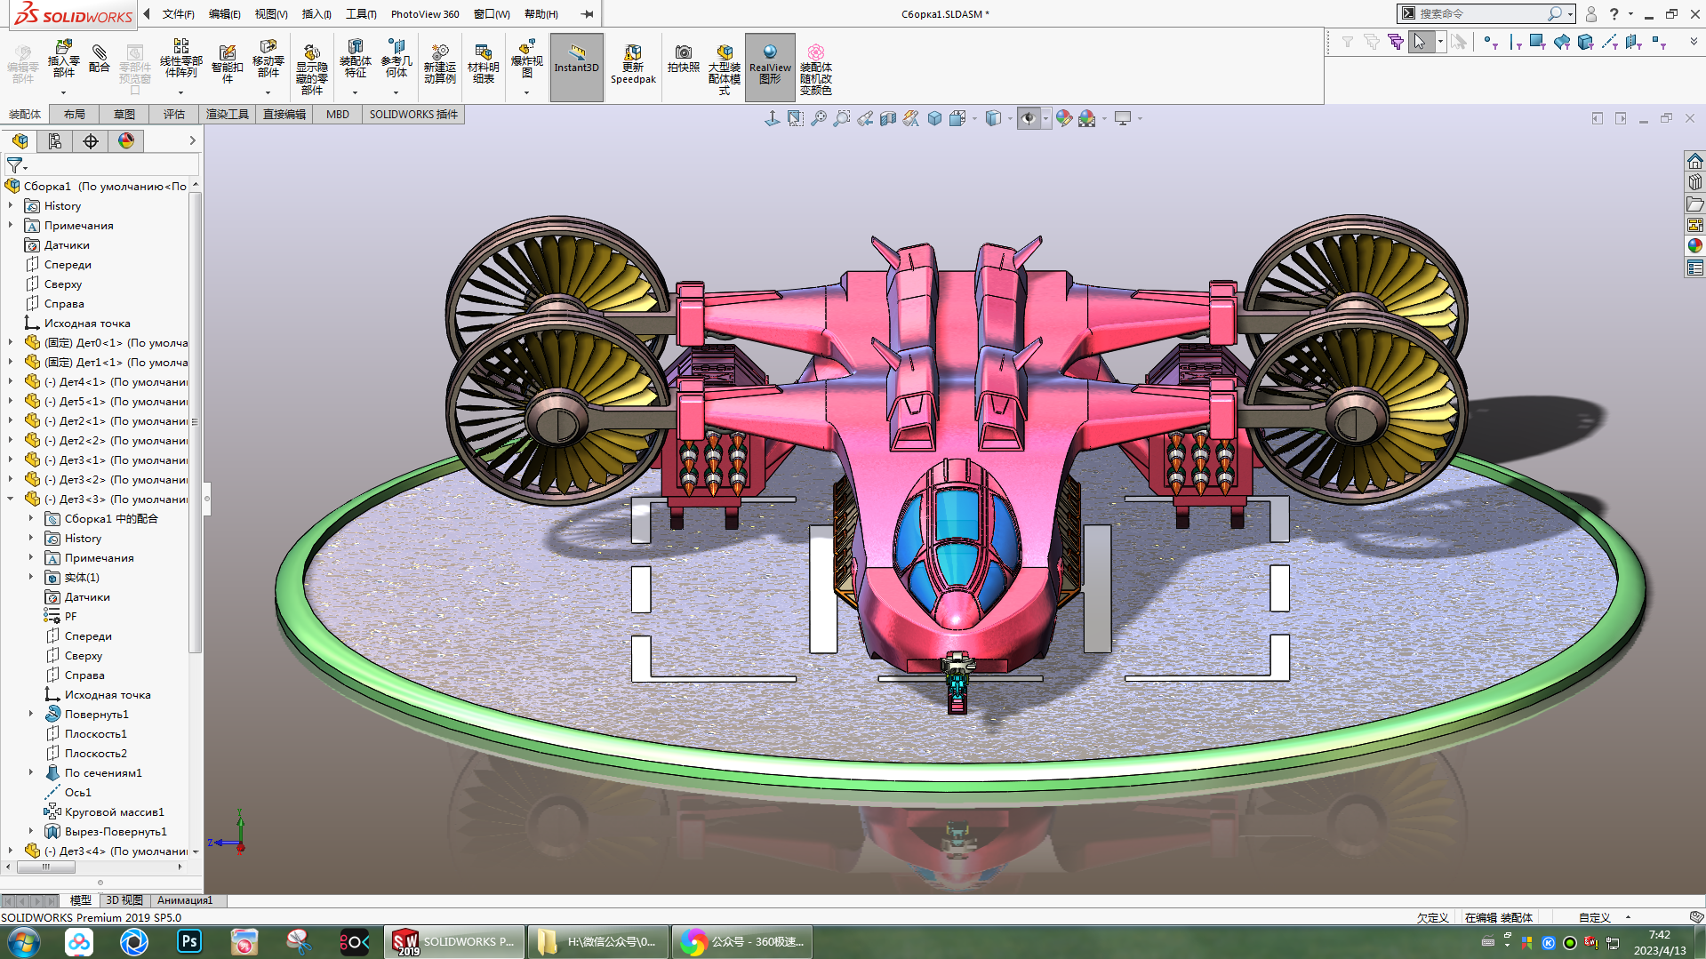Image resolution: width=1706 pixels, height=959 pixels.
Task: Open the 爆炸视图 exploded view dropdown arrow
Action: pos(526,92)
